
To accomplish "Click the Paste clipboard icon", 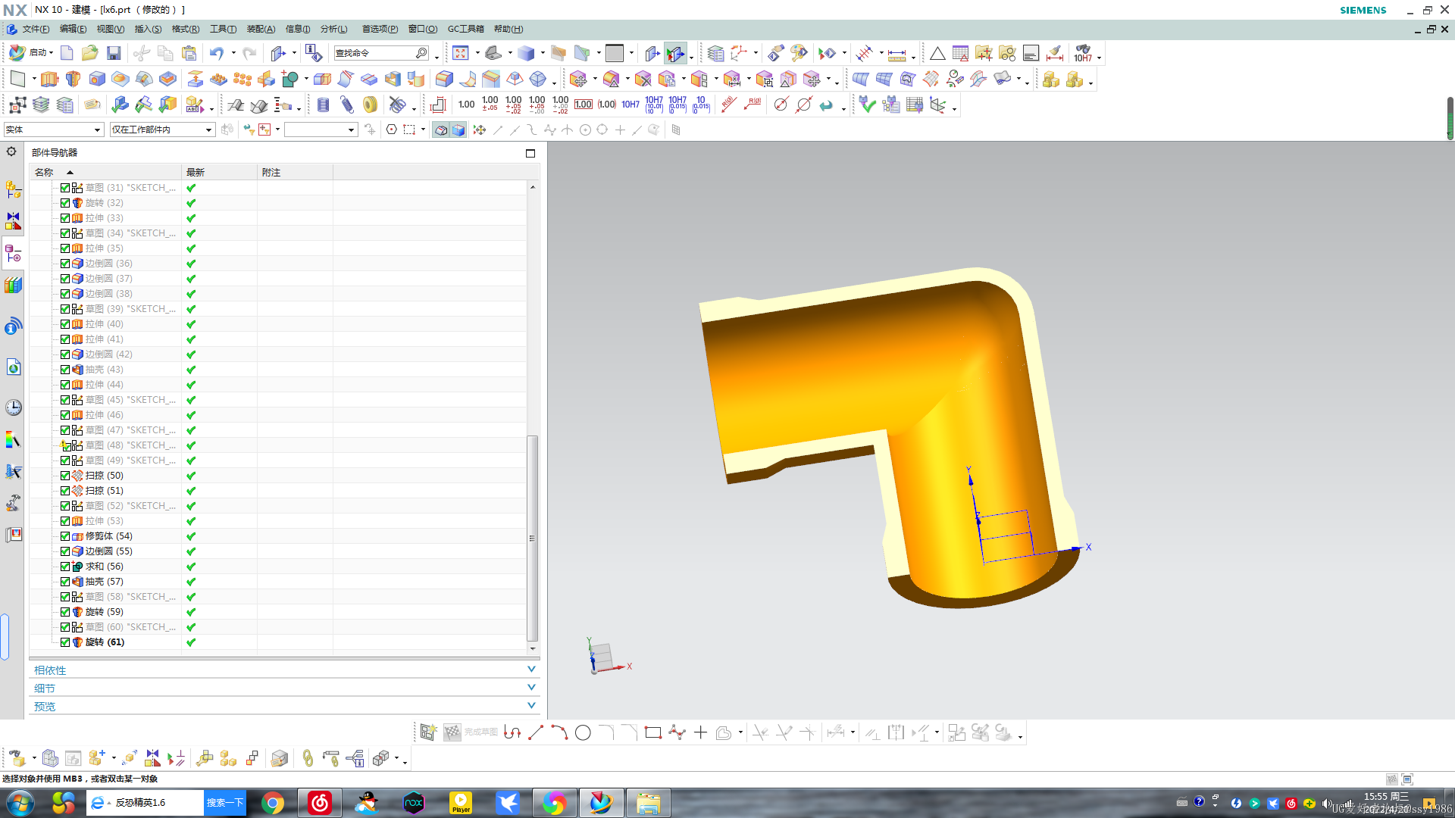I will (x=189, y=53).
